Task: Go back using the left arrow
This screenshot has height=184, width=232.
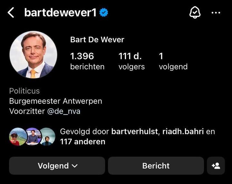Action: click(x=11, y=13)
